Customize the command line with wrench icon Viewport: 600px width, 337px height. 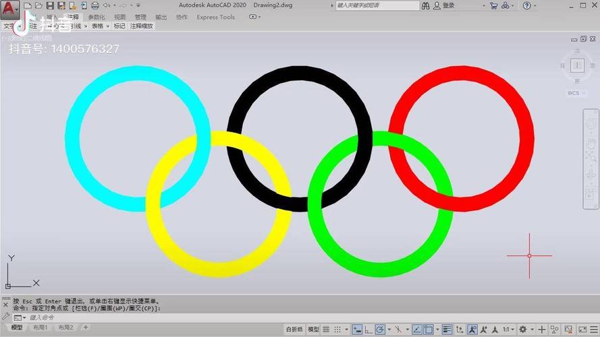pyautogui.click(x=6, y=316)
